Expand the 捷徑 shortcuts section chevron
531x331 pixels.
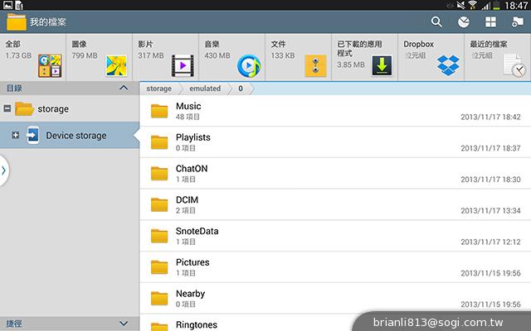pos(124,324)
